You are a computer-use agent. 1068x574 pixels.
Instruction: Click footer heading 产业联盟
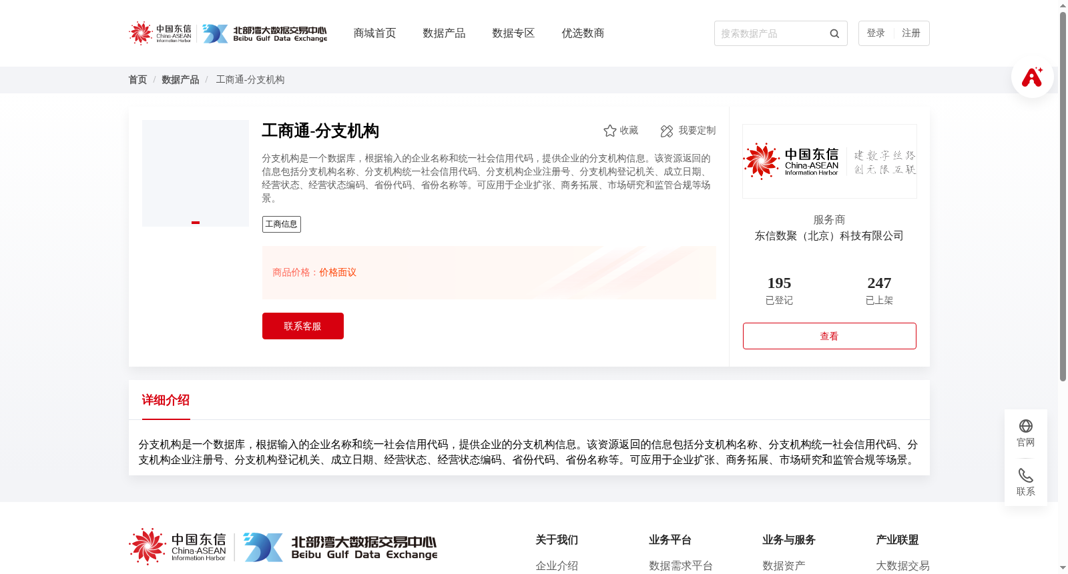click(897, 540)
